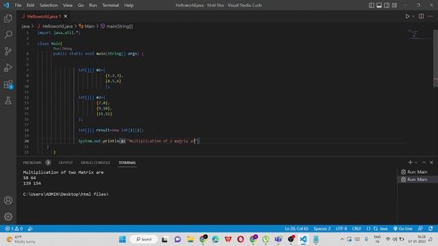
Task: Close the terminal panel
Action: (x=431, y=163)
